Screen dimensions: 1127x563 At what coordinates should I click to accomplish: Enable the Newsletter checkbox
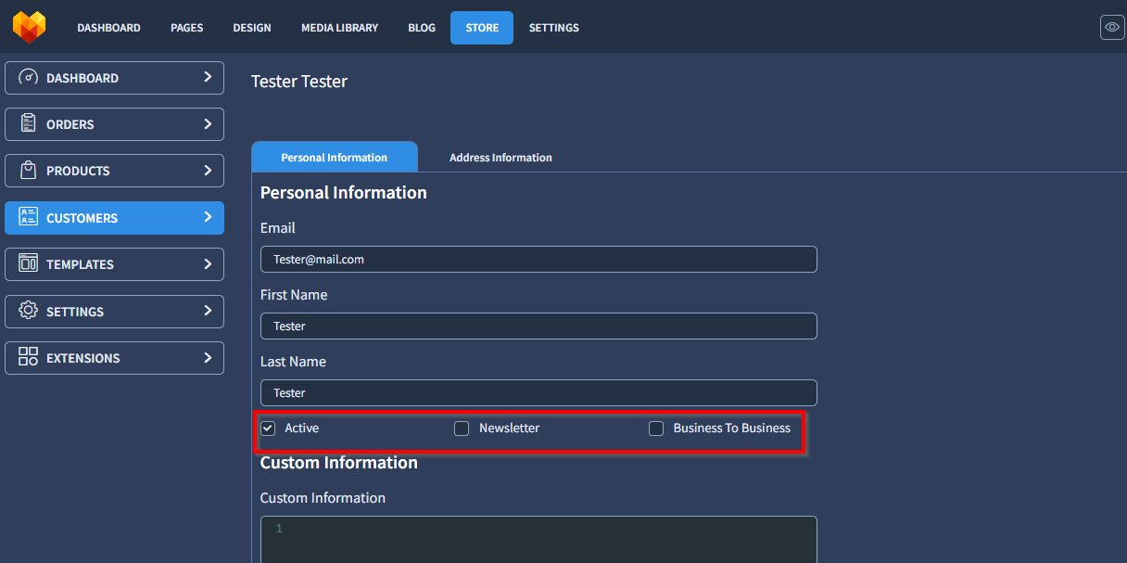coord(462,429)
